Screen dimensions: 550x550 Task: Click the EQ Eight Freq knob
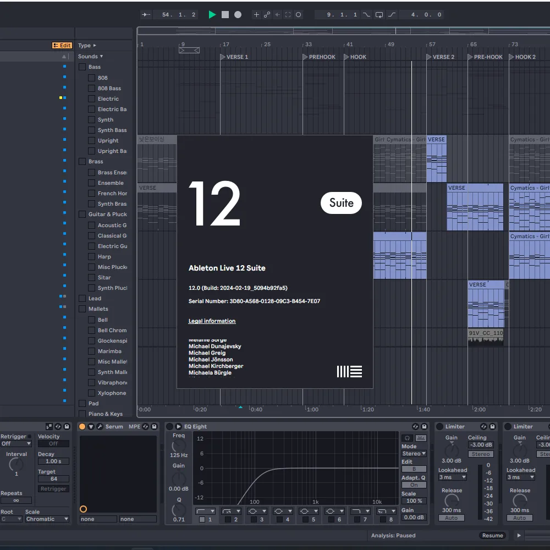179,446
